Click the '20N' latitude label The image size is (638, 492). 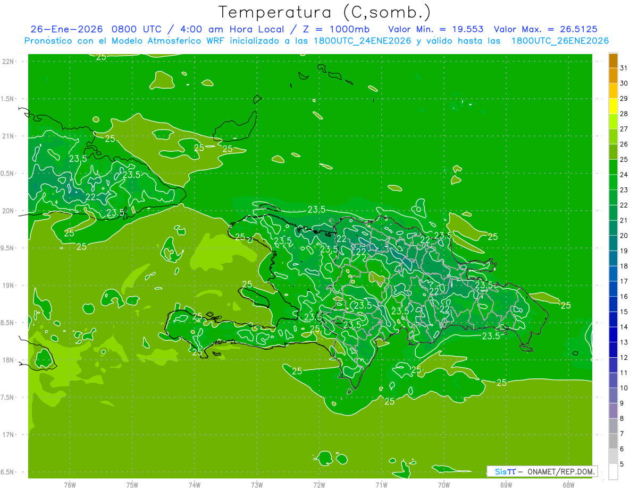(9, 211)
